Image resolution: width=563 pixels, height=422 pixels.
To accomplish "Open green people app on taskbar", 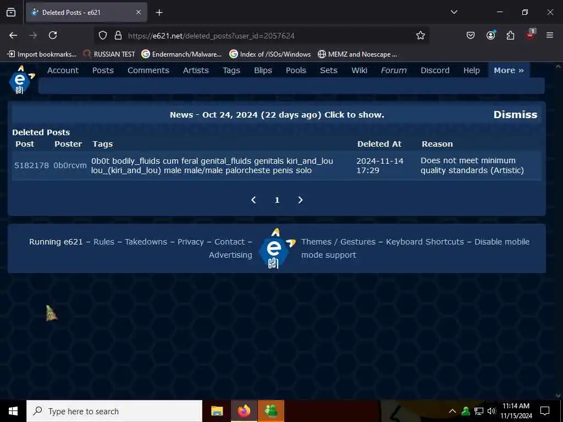I will (272, 411).
